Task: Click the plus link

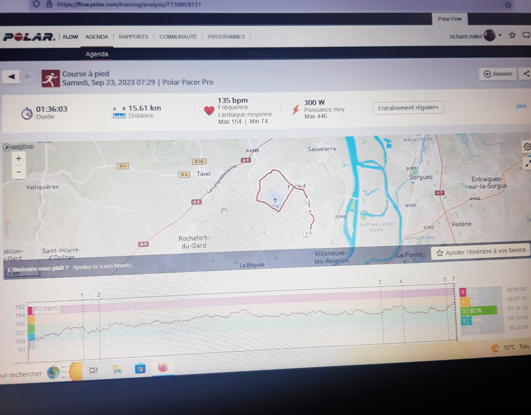Action: [x=521, y=106]
